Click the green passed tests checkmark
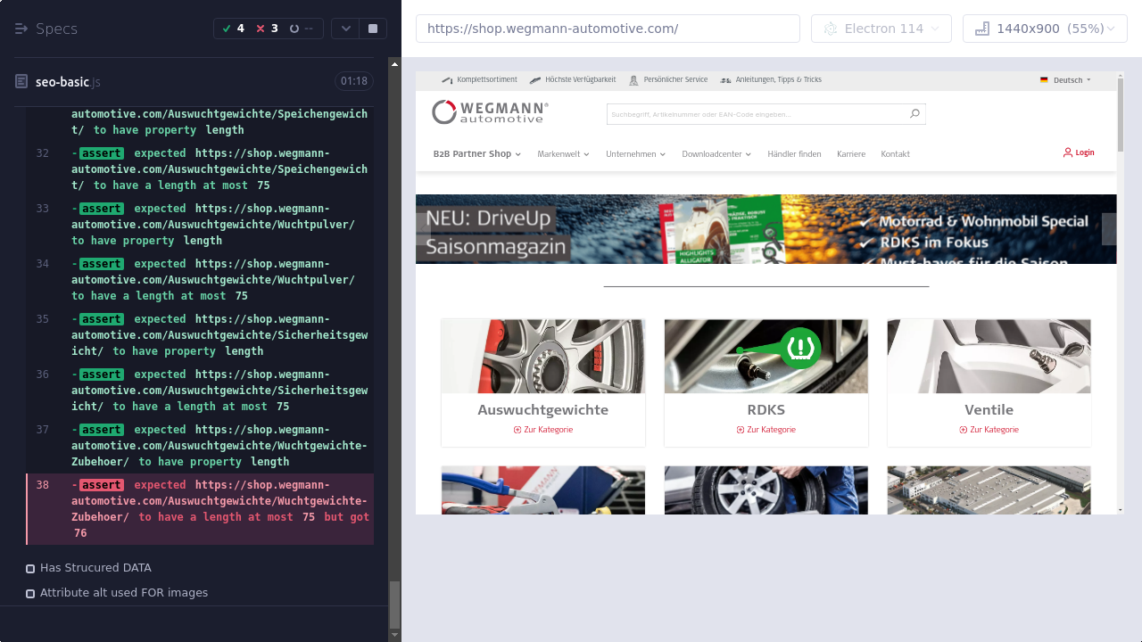Image resolution: width=1142 pixels, height=642 pixels. tap(228, 29)
